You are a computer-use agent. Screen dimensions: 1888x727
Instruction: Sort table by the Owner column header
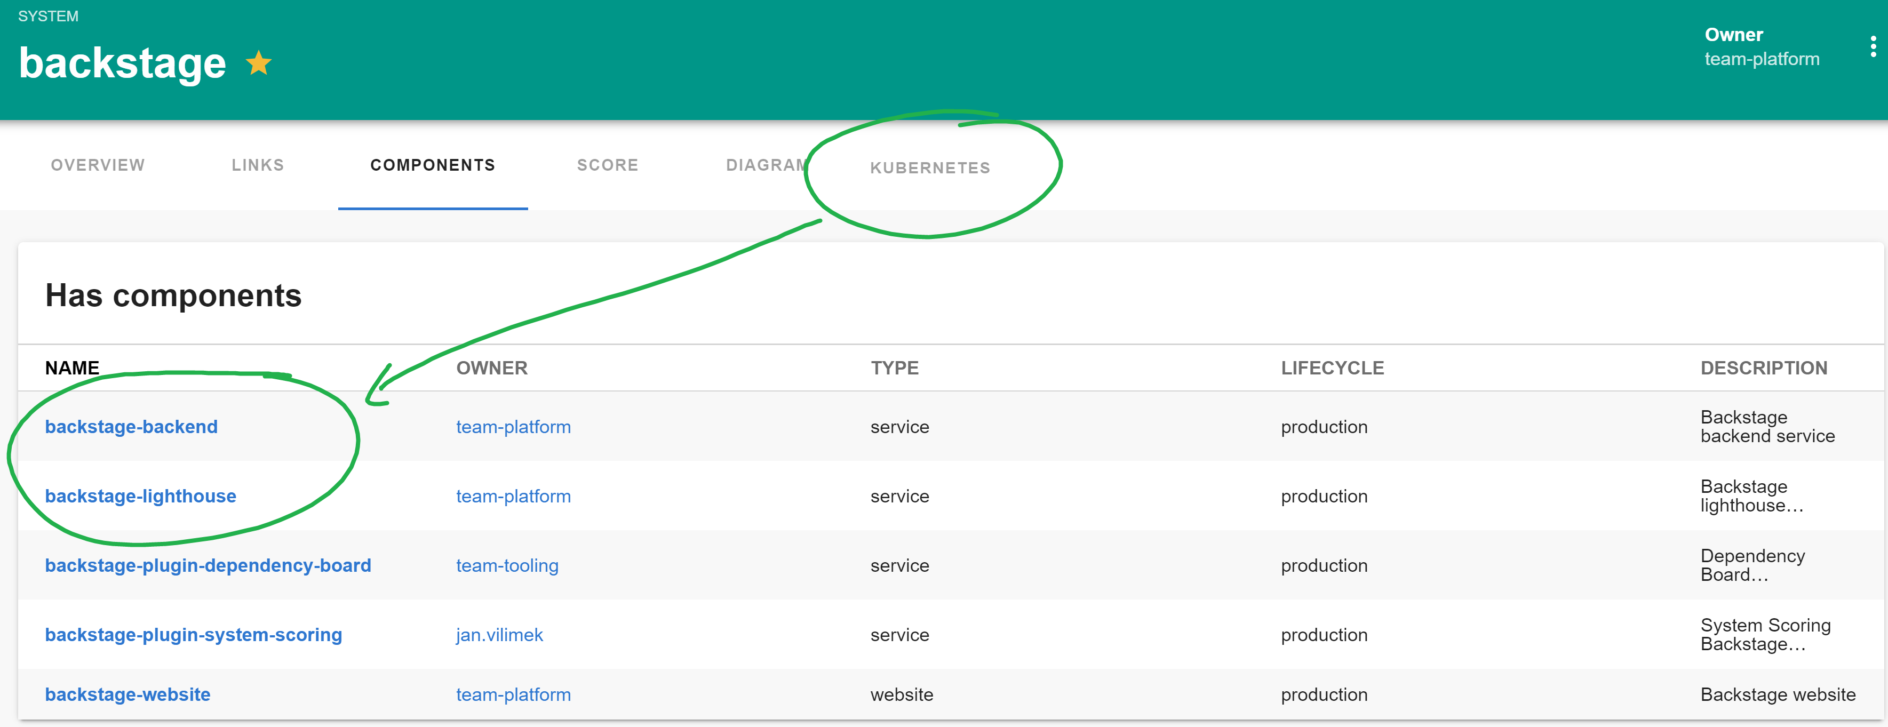point(491,368)
